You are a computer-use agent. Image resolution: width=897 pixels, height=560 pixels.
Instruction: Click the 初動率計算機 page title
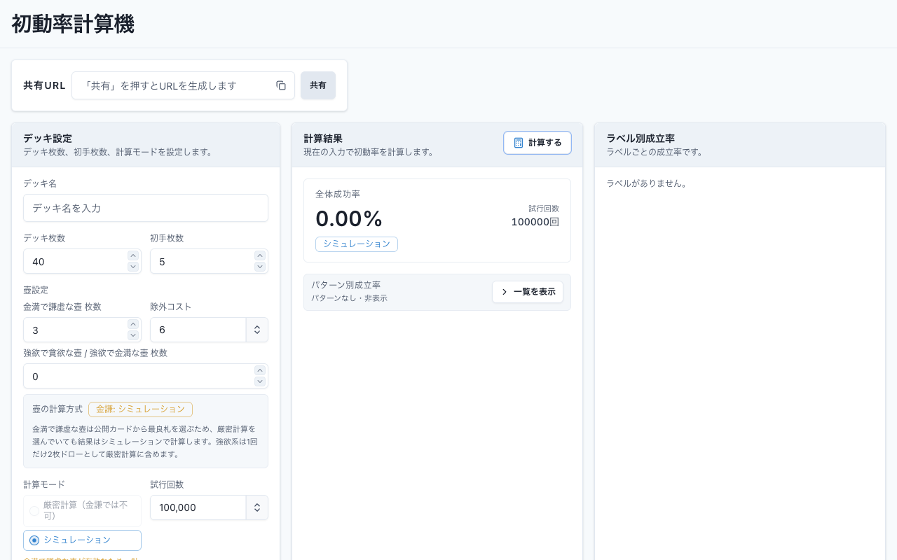(73, 24)
